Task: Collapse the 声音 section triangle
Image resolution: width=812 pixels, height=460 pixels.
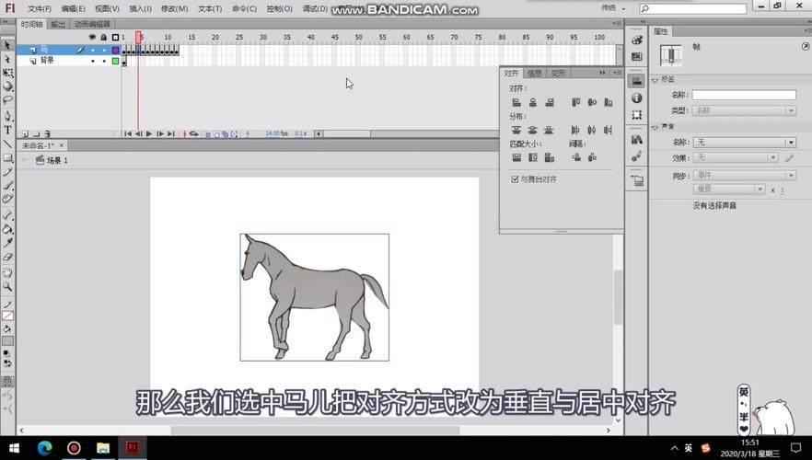Action: 655,127
